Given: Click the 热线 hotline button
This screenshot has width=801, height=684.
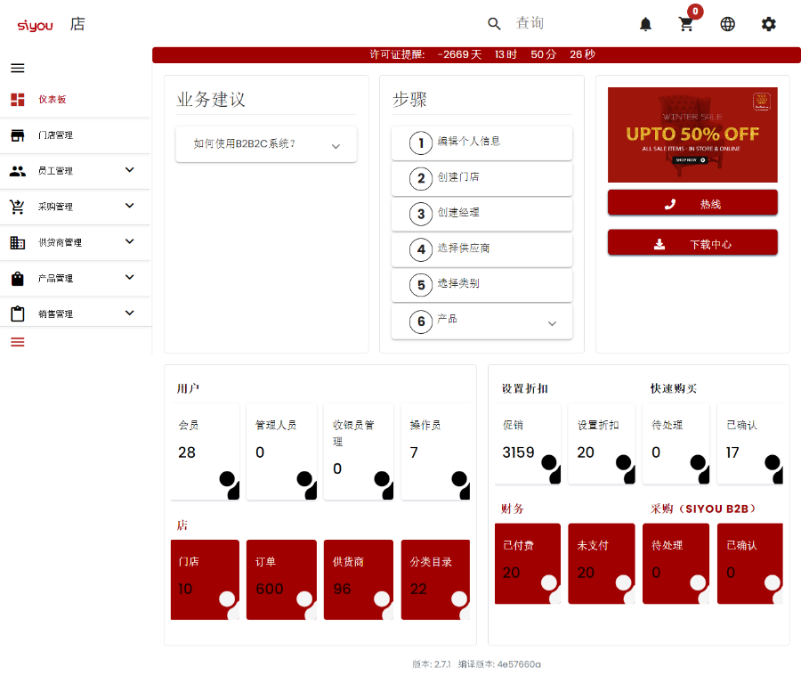Looking at the screenshot, I should (x=692, y=203).
